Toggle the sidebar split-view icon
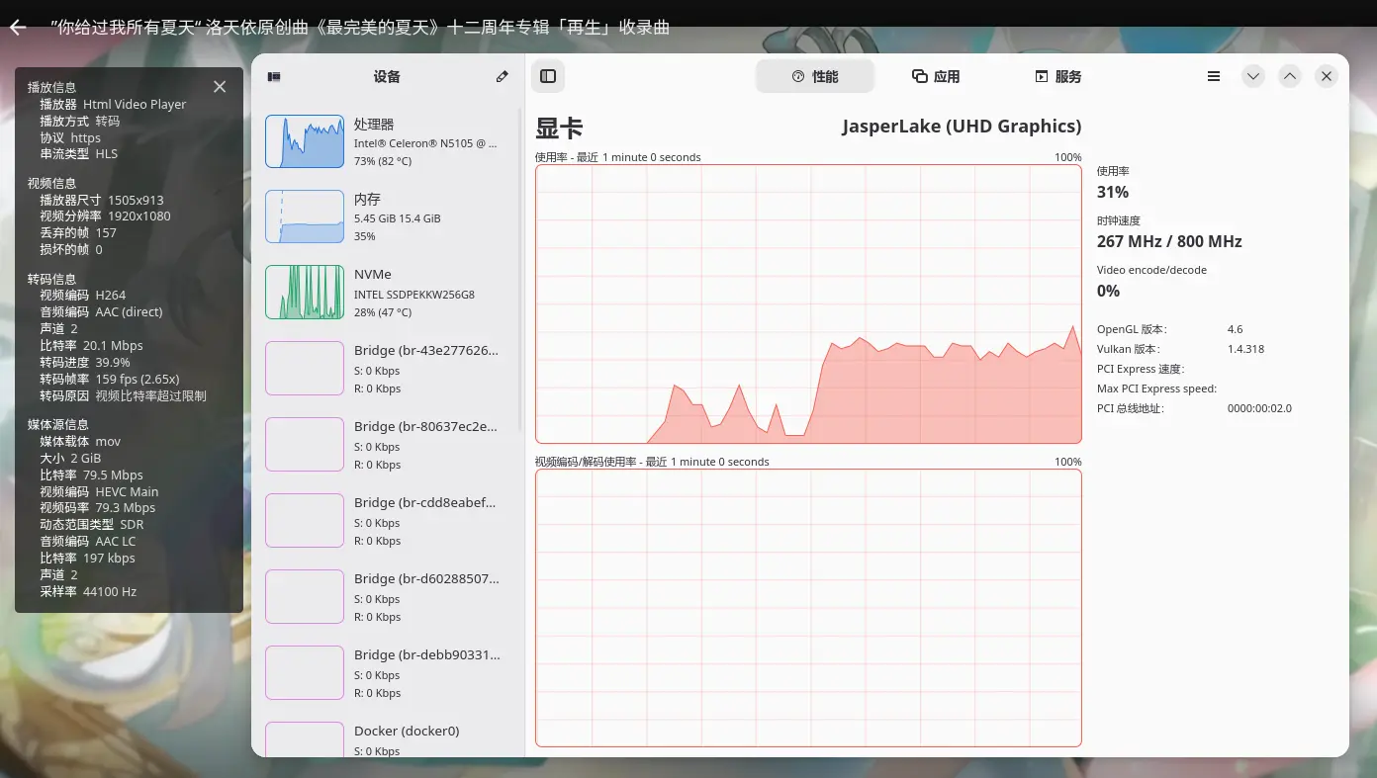Screen dimensions: 1377x778 [548, 75]
